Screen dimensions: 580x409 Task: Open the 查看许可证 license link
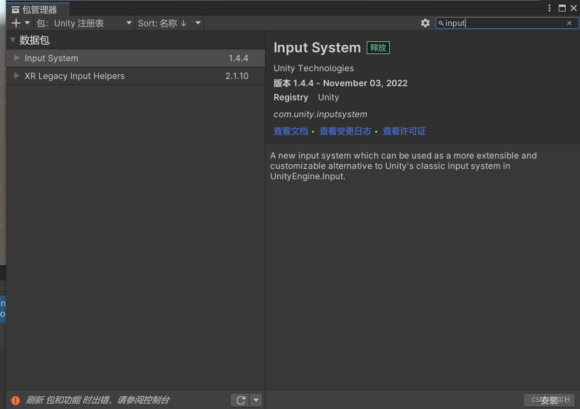[x=404, y=132]
